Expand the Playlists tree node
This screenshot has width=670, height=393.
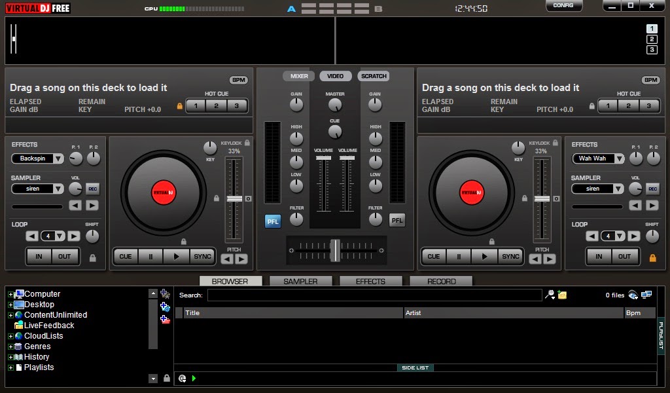click(x=10, y=367)
